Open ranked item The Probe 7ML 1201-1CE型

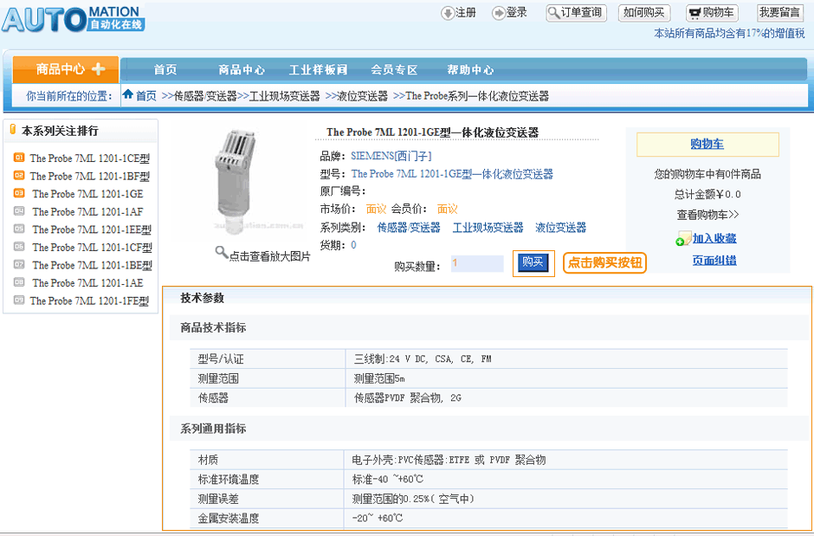coord(90,158)
